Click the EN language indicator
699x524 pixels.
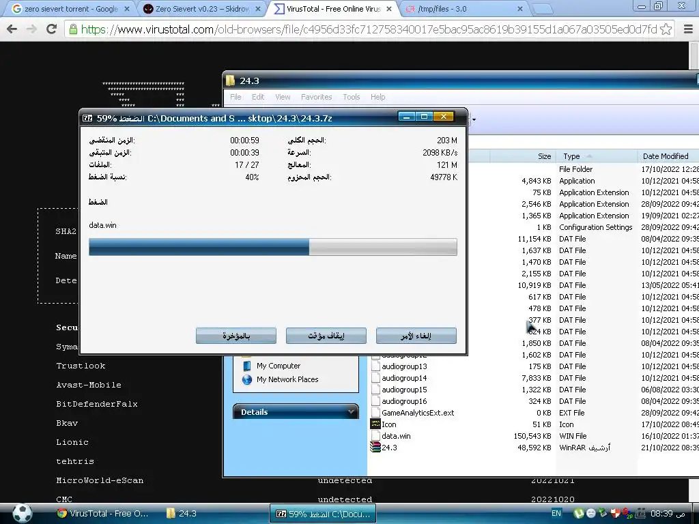(556, 513)
